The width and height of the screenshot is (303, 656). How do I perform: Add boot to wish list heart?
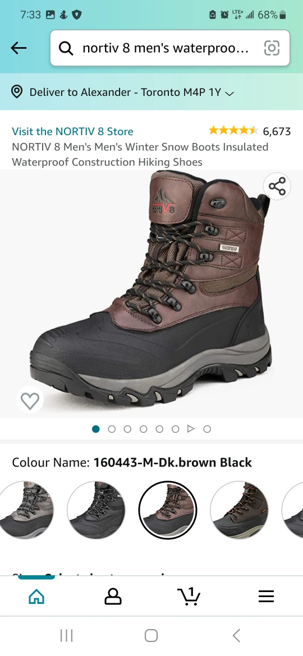[x=30, y=400]
